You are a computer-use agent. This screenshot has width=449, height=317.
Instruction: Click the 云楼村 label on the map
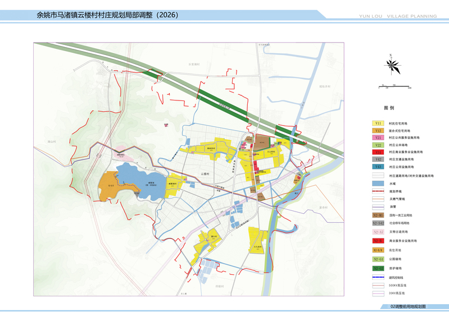tap(205, 174)
